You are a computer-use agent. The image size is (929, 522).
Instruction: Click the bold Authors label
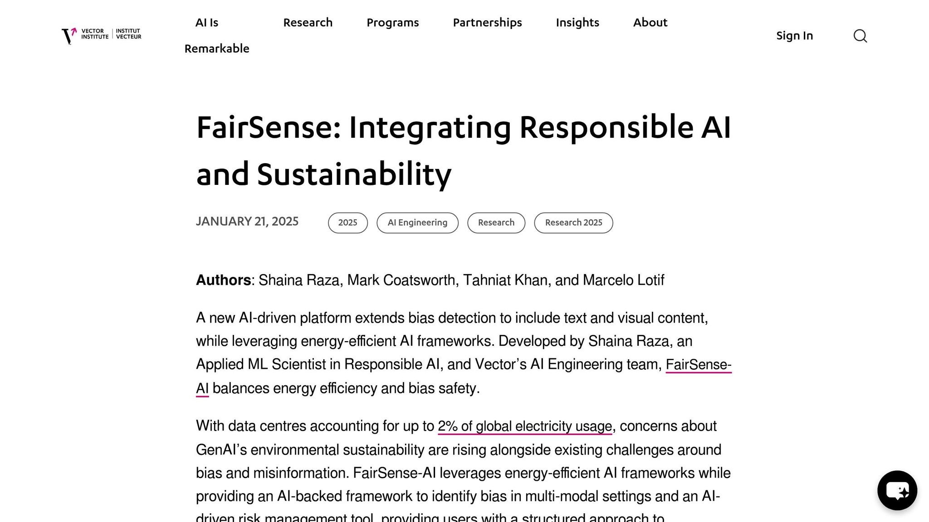pos(223,280)
